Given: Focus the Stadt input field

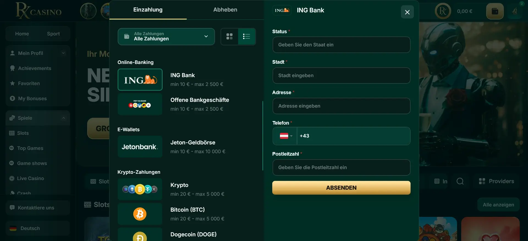Looking at the screenshot, I should [341, 75].
